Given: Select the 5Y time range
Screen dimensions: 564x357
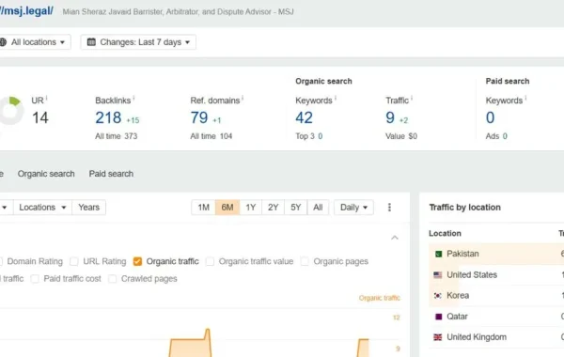Looking at the screenshot, I should click(x=296, y=208).
